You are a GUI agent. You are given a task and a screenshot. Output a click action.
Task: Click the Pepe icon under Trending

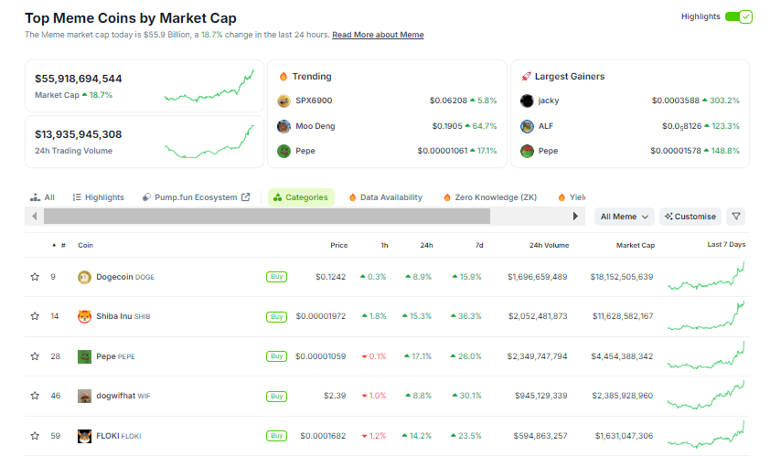[x=283, y=151]
